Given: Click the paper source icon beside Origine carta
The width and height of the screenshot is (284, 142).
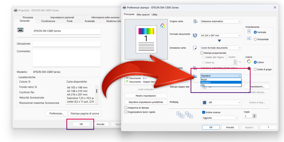Looking at the screenshot, I should coord(195,21).
